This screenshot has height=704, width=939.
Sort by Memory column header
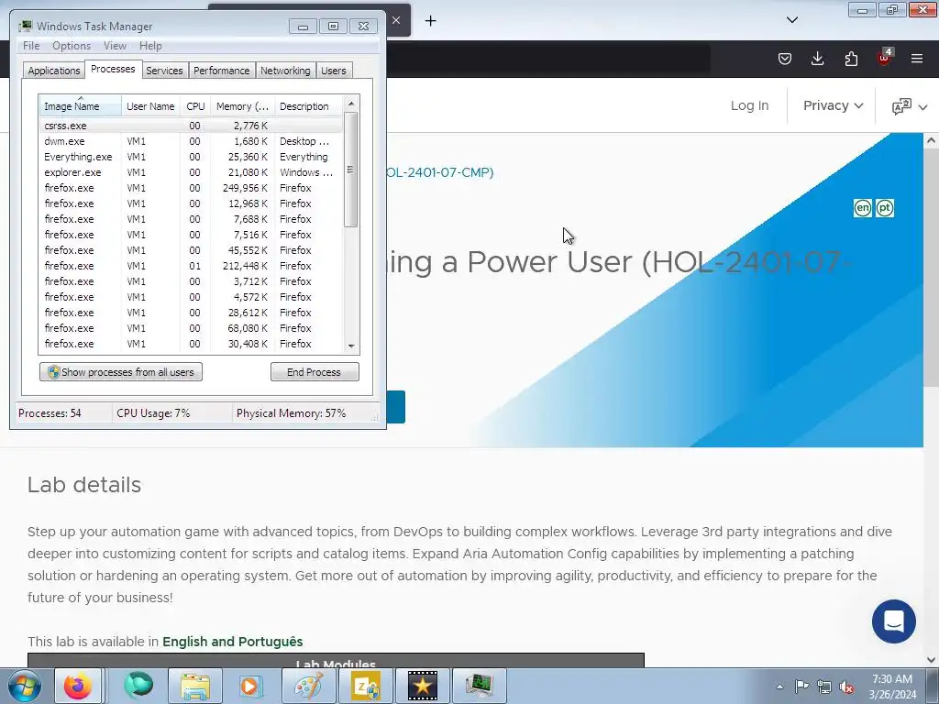[x=242, y=105]
